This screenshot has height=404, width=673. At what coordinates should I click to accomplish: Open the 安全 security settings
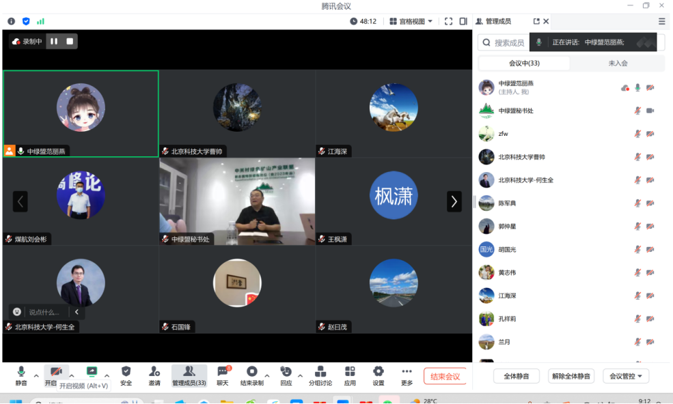126,376
